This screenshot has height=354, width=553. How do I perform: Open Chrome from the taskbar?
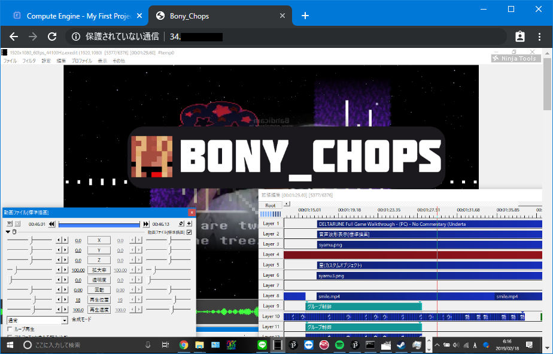184,345
